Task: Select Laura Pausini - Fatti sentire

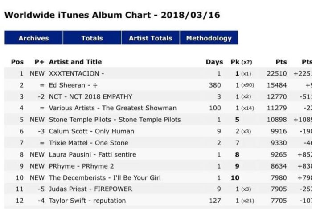Action: coord(92,154)
